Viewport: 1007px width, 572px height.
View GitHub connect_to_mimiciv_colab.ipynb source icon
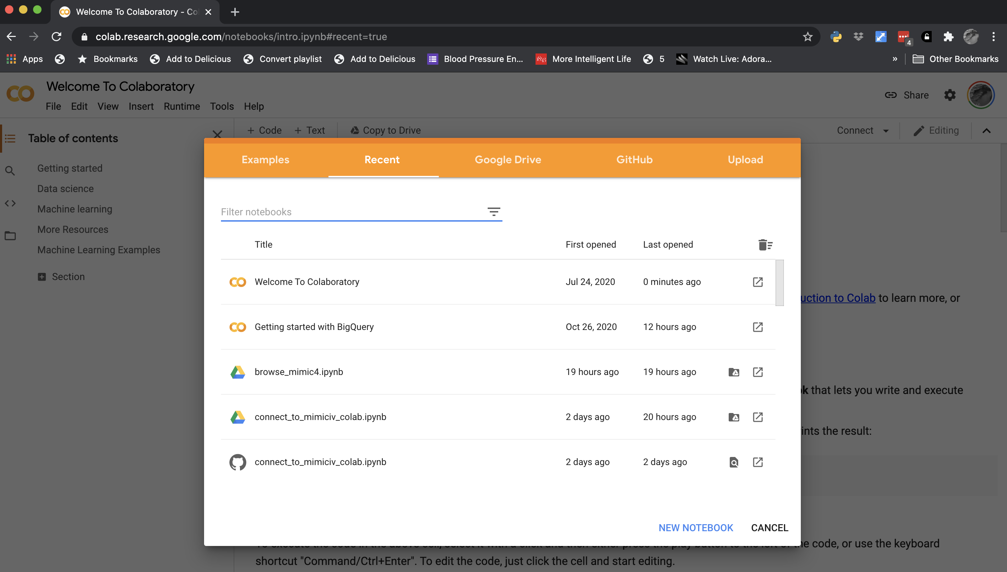click(734, 462)
